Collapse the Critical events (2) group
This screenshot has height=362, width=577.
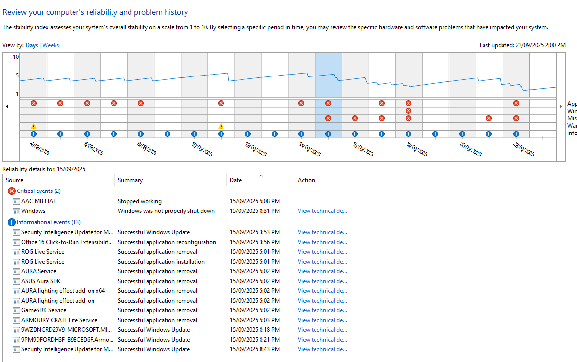(38, 191)
